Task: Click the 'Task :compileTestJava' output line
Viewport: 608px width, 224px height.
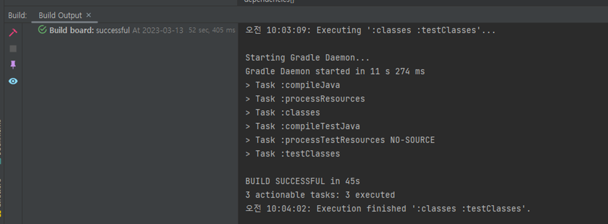Action: [x=303, y=126]
